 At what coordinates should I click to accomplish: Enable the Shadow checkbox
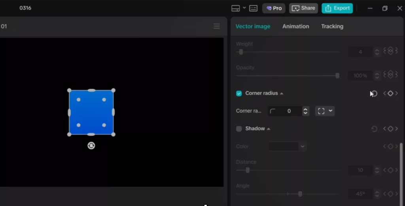(x=239, y=129)
